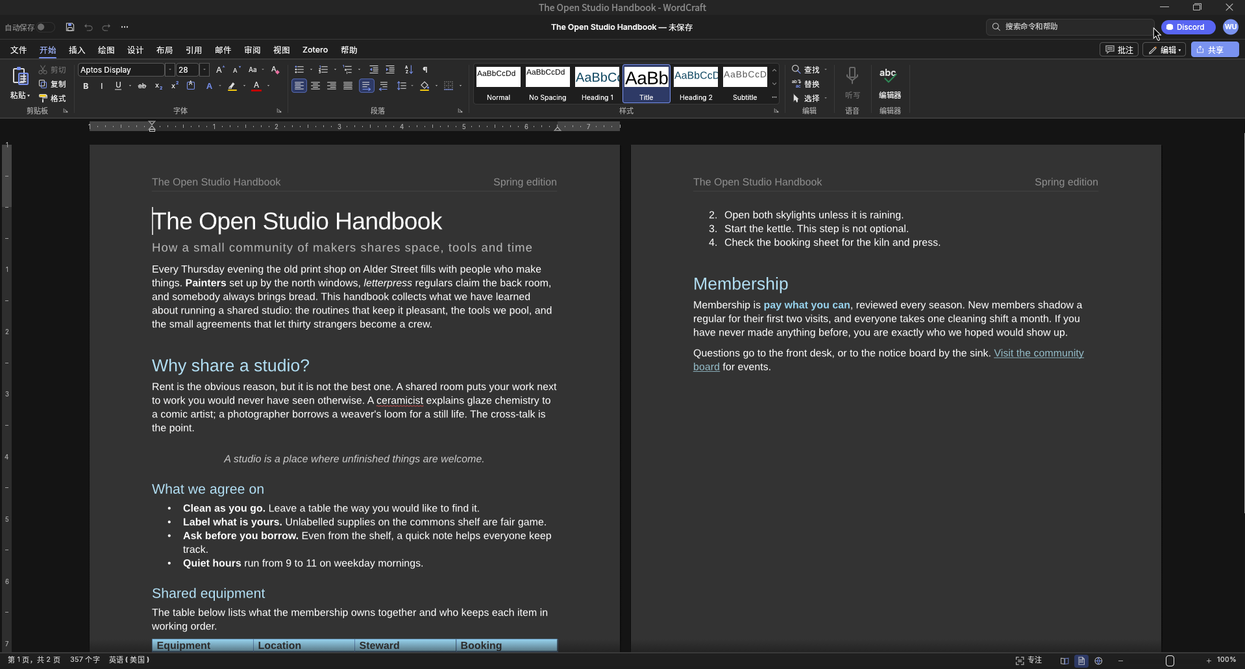Click the 共享 share button
The width and height of the screenshot is (1245, 669).
coord(1214,50)
